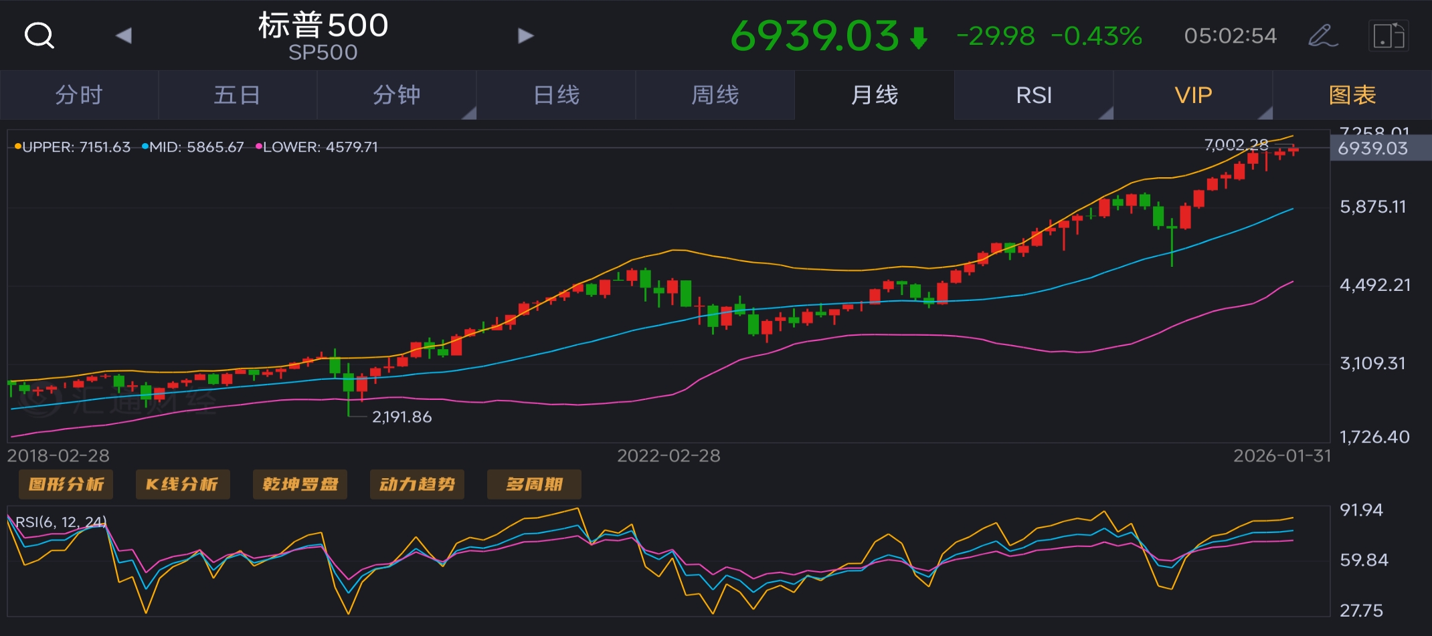Switch to the 日线 tab
This screenshot has width=1432, height=636.
(x=556, y=95)
